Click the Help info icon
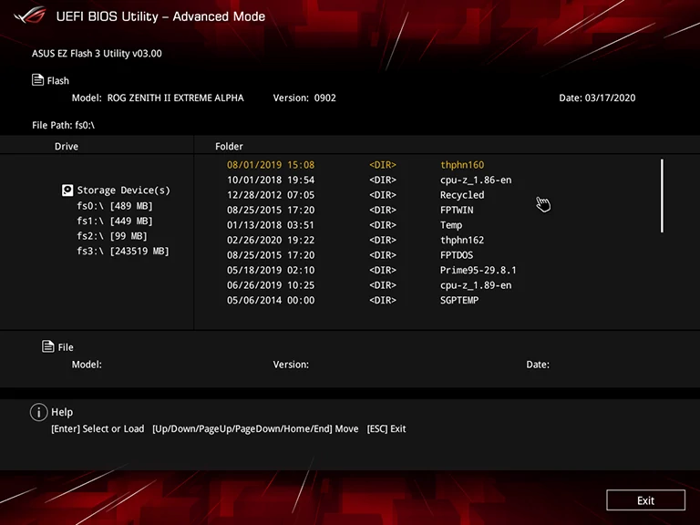 point(38,412)
